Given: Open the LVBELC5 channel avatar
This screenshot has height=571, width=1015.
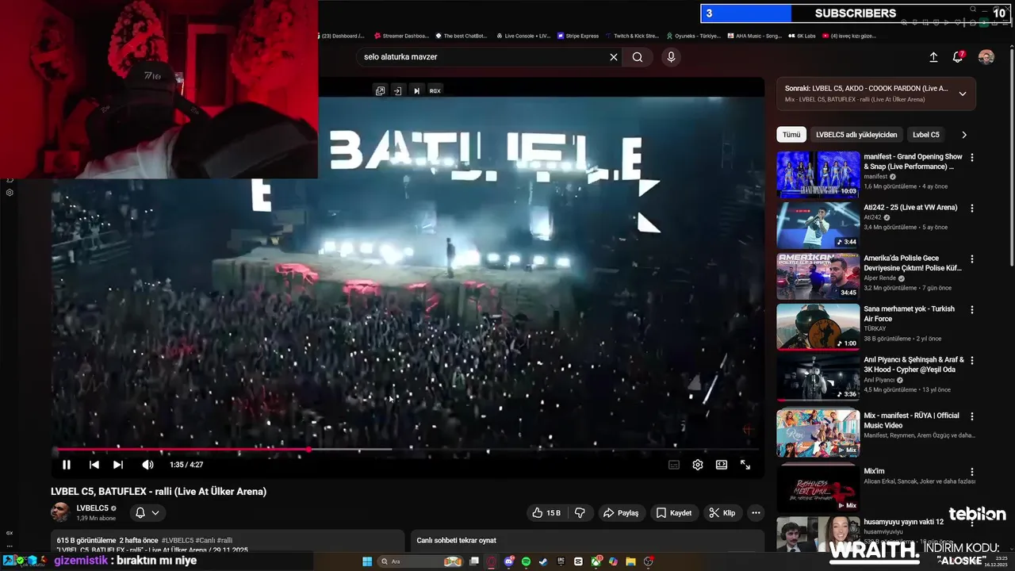Looking at the screenshot, I should coord(60,512).
